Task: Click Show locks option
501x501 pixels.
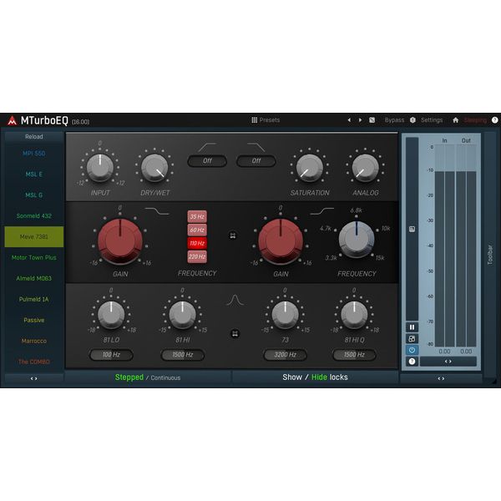Action: click(292, 377)
